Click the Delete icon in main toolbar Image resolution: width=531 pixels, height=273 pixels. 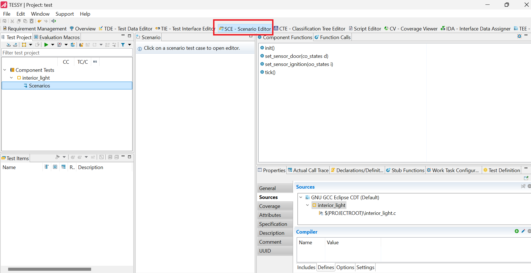point(32,21)
